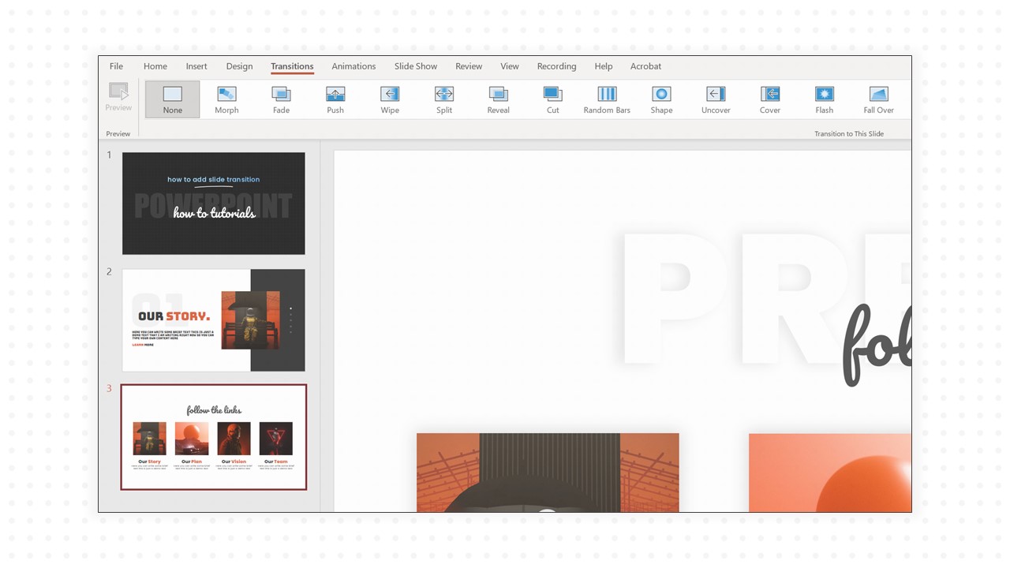Viewport: 1010px width, 568px height.
Task: Go to the Slide Show tab
Action: pos(416,66)
